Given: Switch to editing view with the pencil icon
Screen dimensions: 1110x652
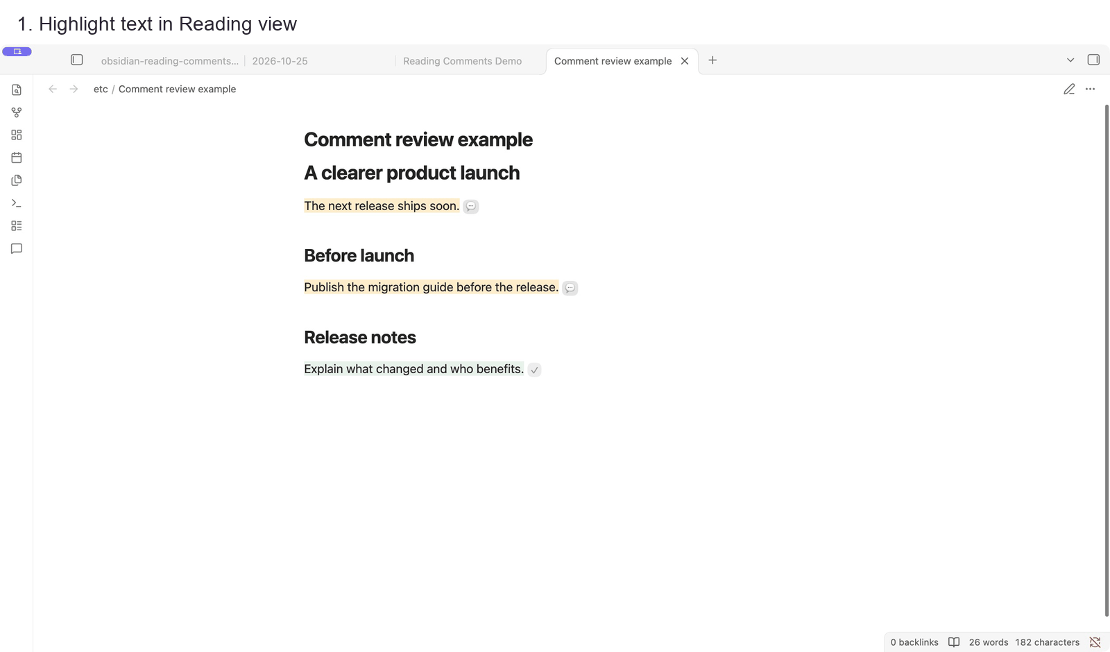Looking at the screenshot, I should click(1069, 89).
